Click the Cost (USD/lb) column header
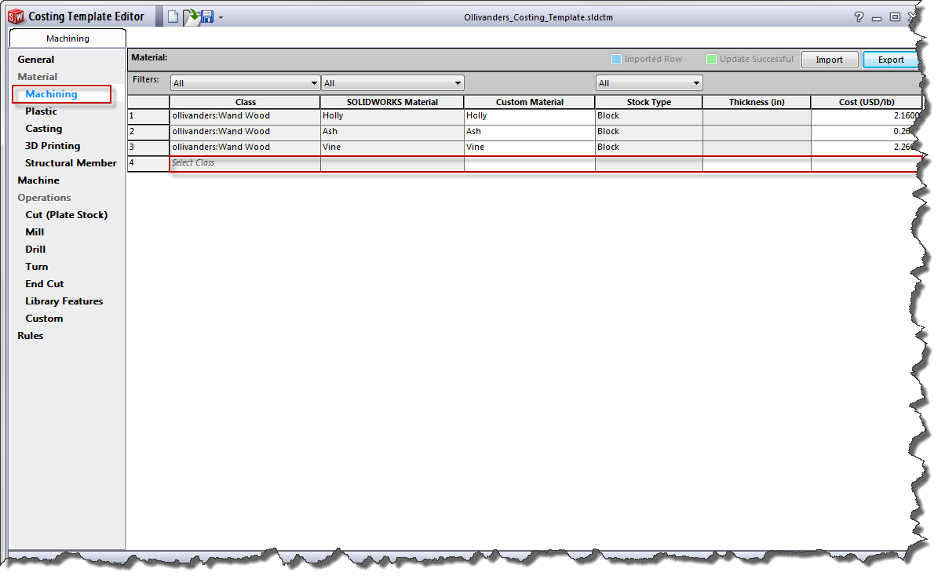The image size is (945, 583). pyautogui.click(x=867, y=102)
